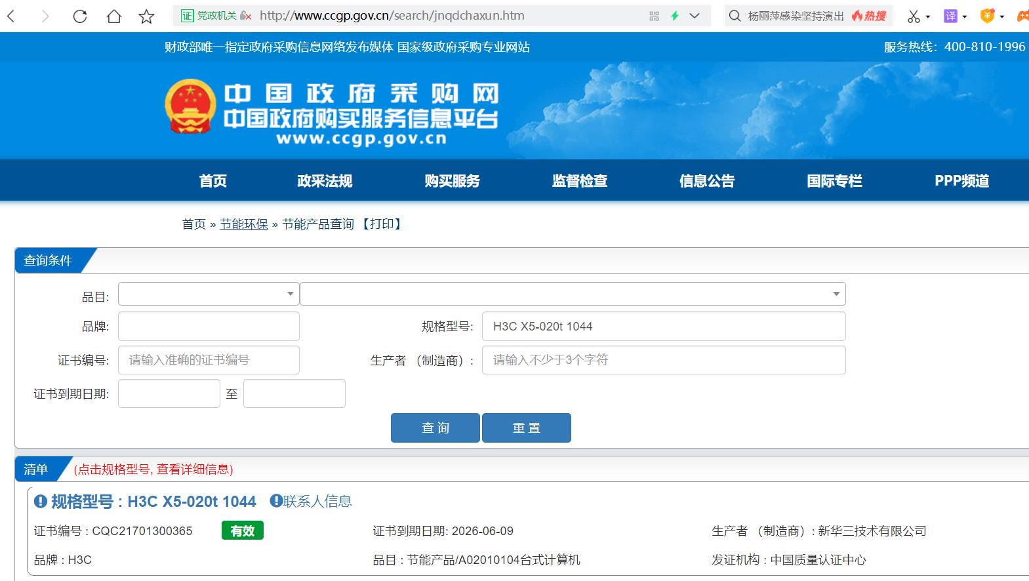This screenshot has height=581, width=1029.
Task: Select the 节能产品/A02010104台式计算机 category text
Action: point(494,560)
